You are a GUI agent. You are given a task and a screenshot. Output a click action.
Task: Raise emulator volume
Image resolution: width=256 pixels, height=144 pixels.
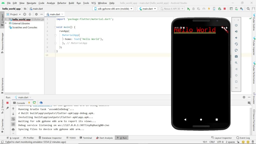click(x=236, y=31)
